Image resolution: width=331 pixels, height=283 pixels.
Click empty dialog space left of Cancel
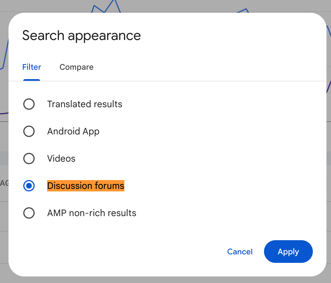coord(128,252)
